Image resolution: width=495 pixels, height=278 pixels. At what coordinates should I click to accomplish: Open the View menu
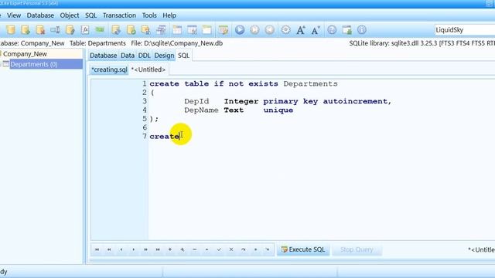[x=14, y=15]
